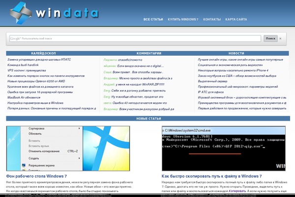Click the КОММЕНТАРИИ column header
Screen dimensions: 295x197
tap(149, 53)
